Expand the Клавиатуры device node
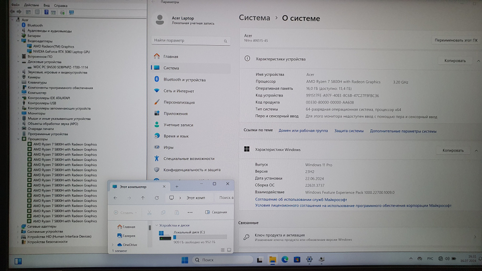Viewport: 482px width, 271px height. pos(18,83)
